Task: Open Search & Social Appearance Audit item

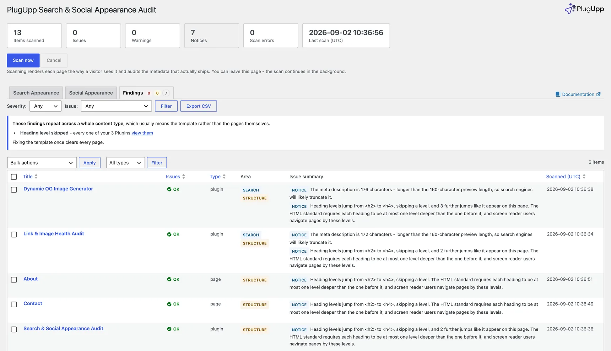Action: [x=63, y=328]
